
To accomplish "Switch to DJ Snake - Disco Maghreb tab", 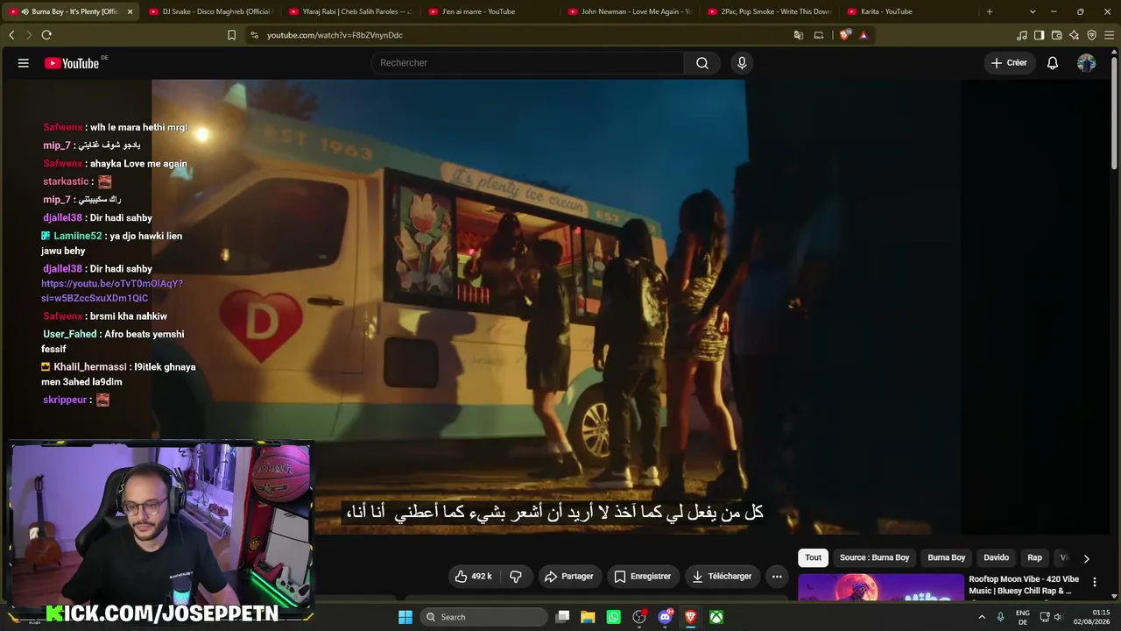I will [210, 11].
